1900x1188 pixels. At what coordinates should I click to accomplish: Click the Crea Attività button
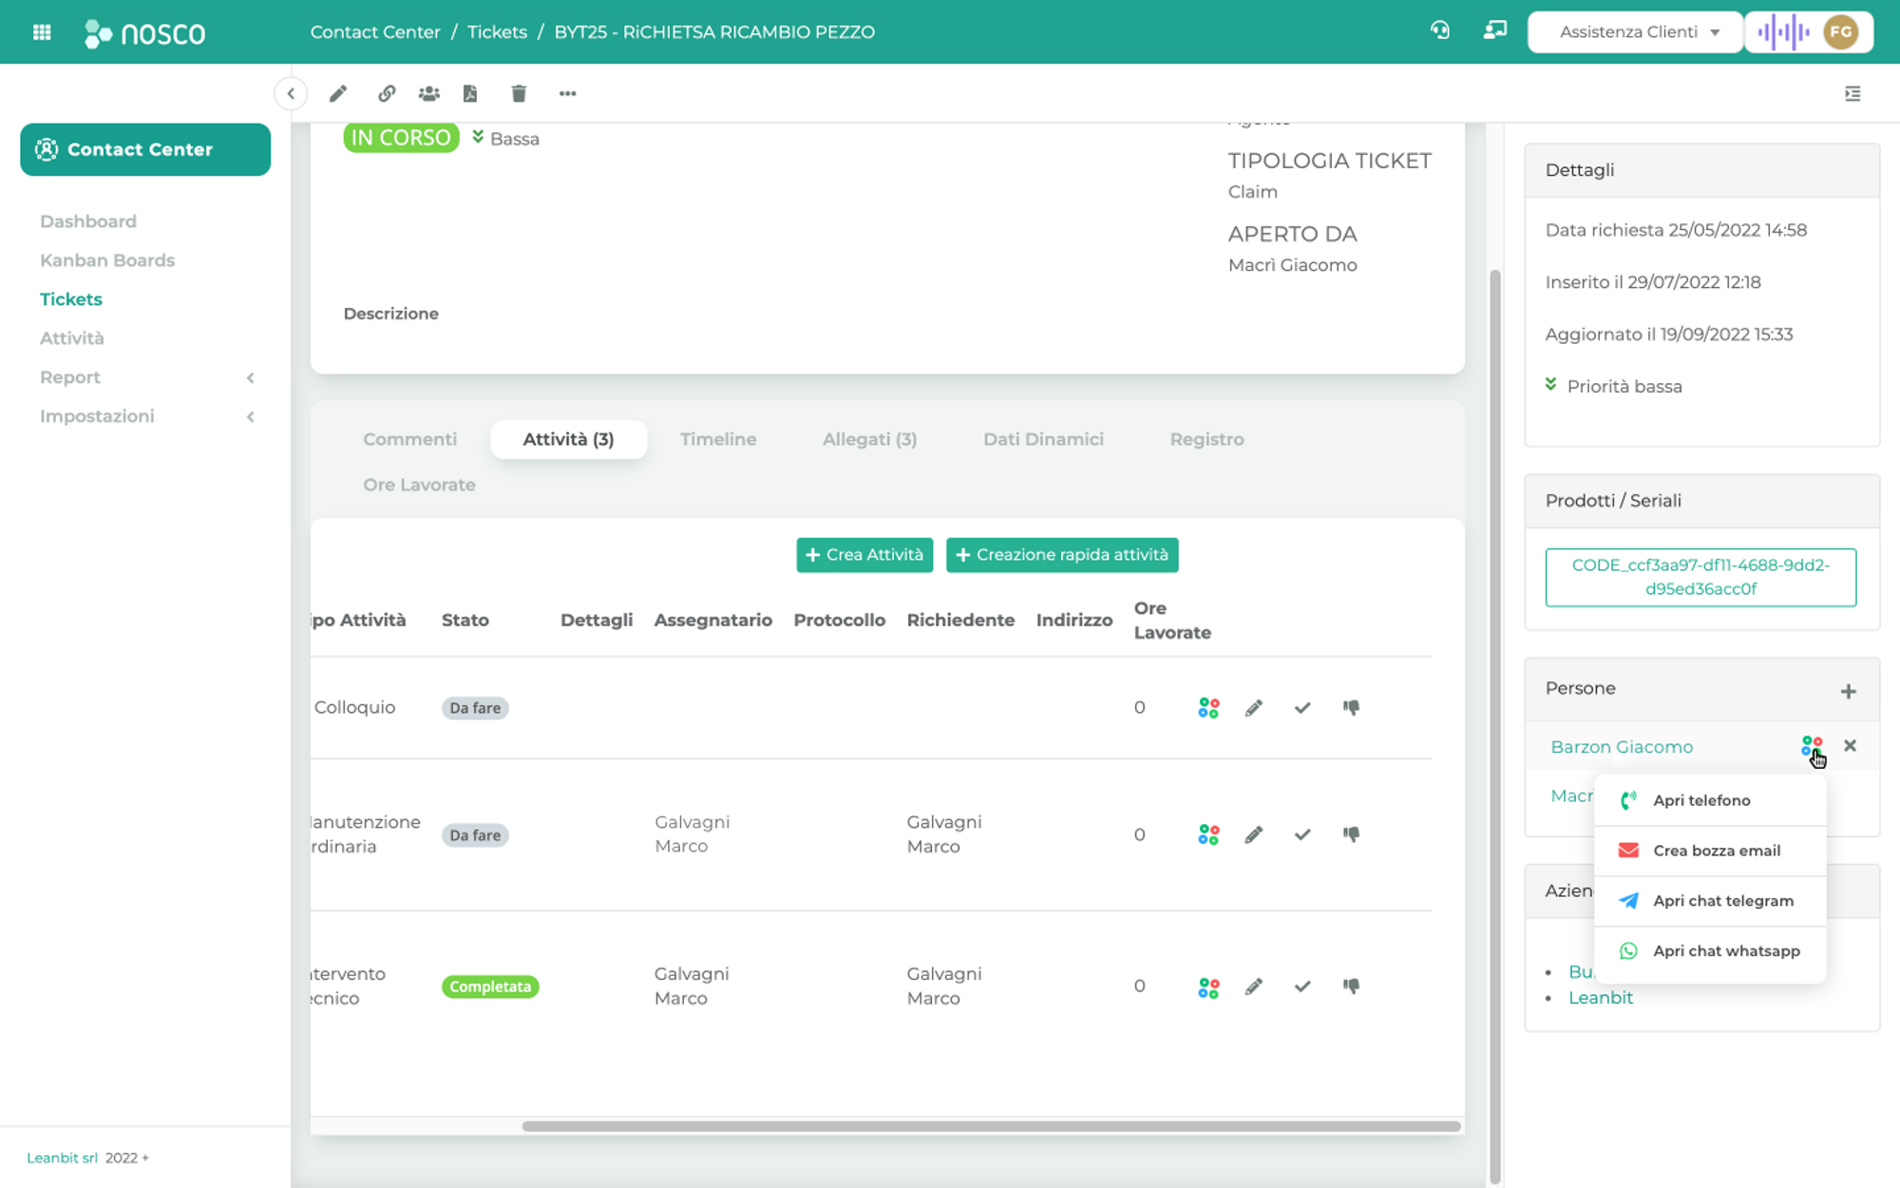864,555
